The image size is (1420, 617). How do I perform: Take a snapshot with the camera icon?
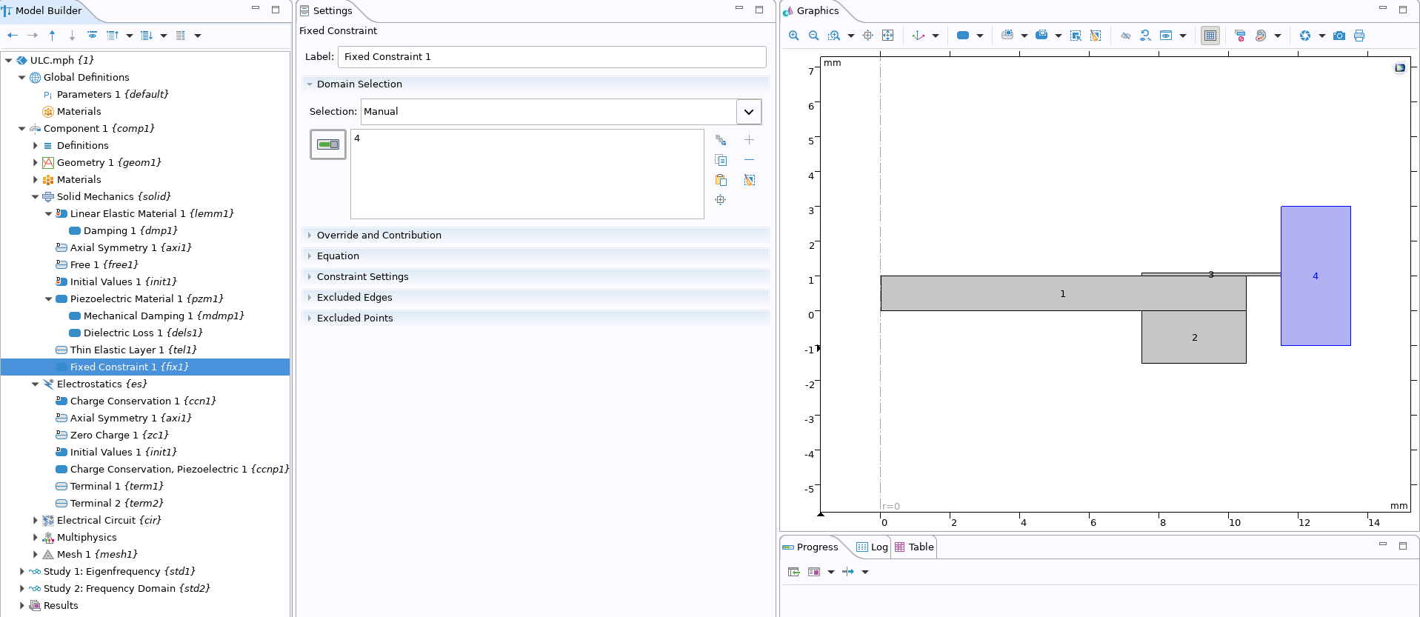tap(1339, 36)
